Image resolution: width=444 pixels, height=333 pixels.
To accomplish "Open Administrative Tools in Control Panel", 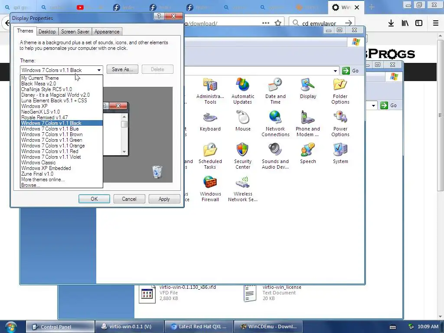I will tap(210, 91).
